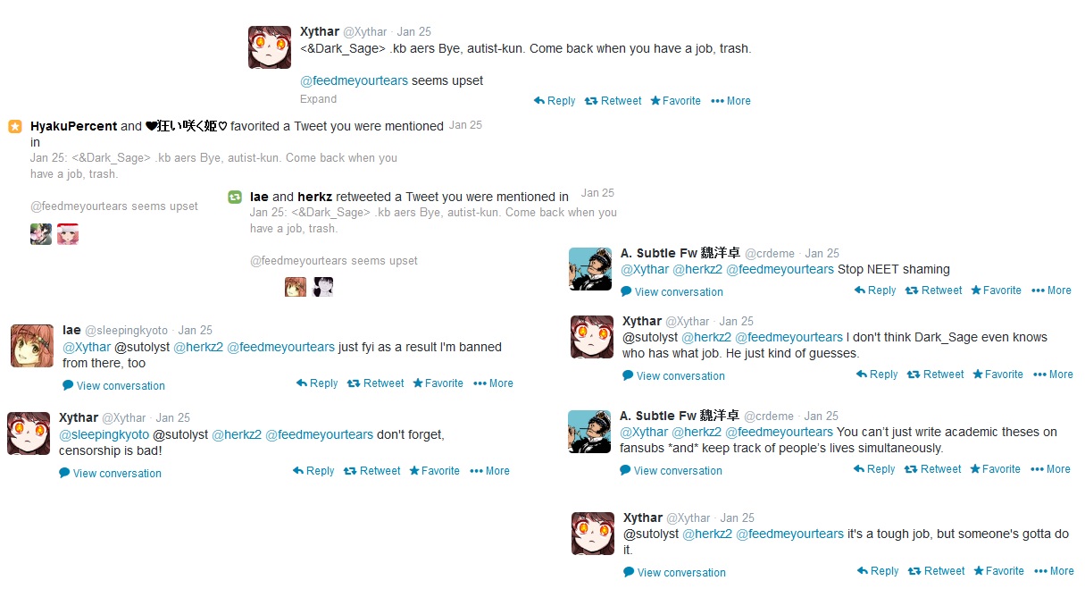Click the orange star favorited notification icon

coord(15,127)
